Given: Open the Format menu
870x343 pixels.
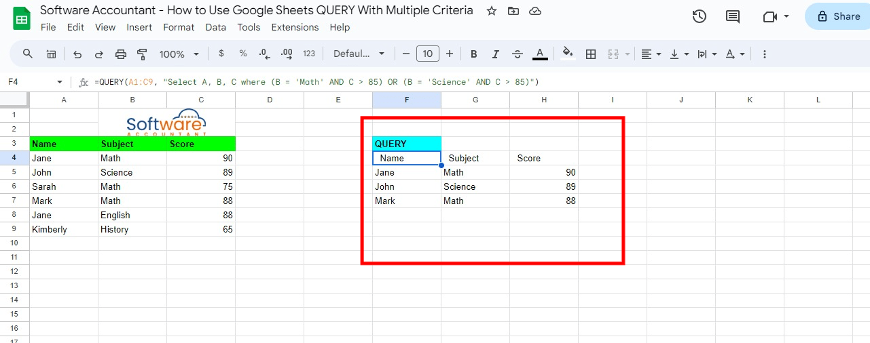Looking at the screenshot, I should 179,27.
